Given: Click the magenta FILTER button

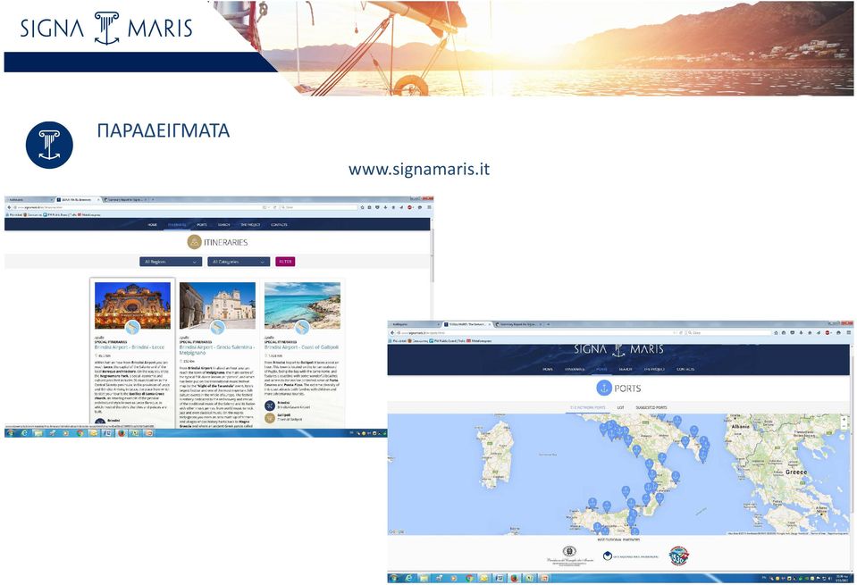Looking at the screenshot, I should 285,262.
